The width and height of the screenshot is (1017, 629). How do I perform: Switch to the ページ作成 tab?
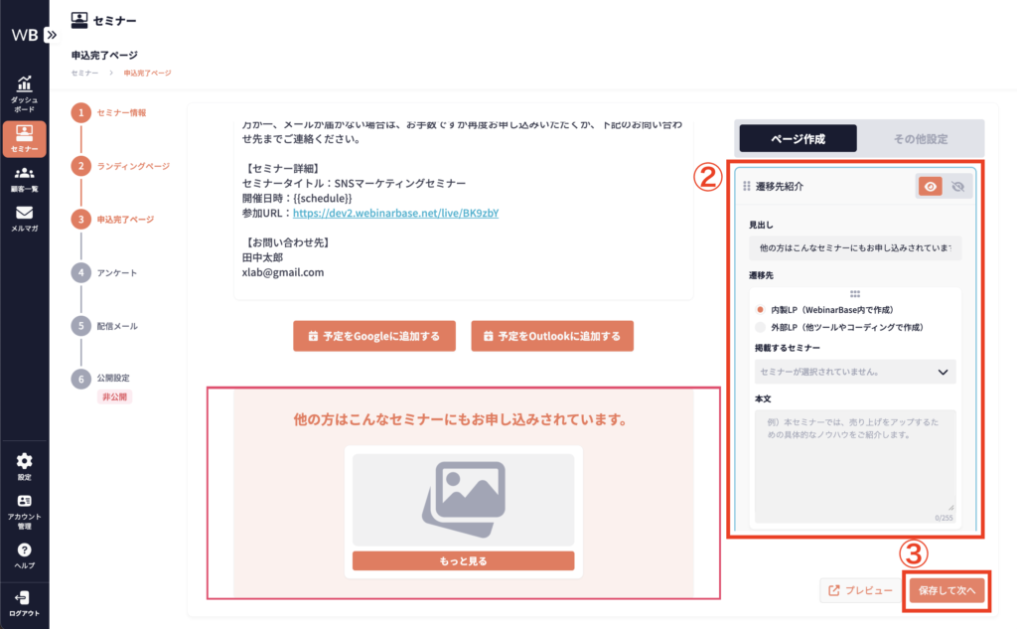(x=798, y=138)
